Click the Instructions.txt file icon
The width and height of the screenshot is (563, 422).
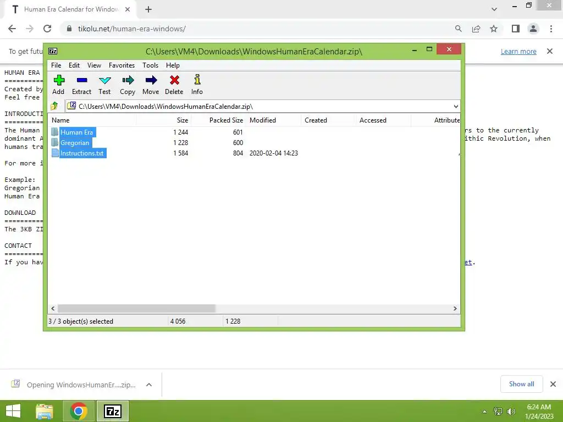[x=54, y=153]
